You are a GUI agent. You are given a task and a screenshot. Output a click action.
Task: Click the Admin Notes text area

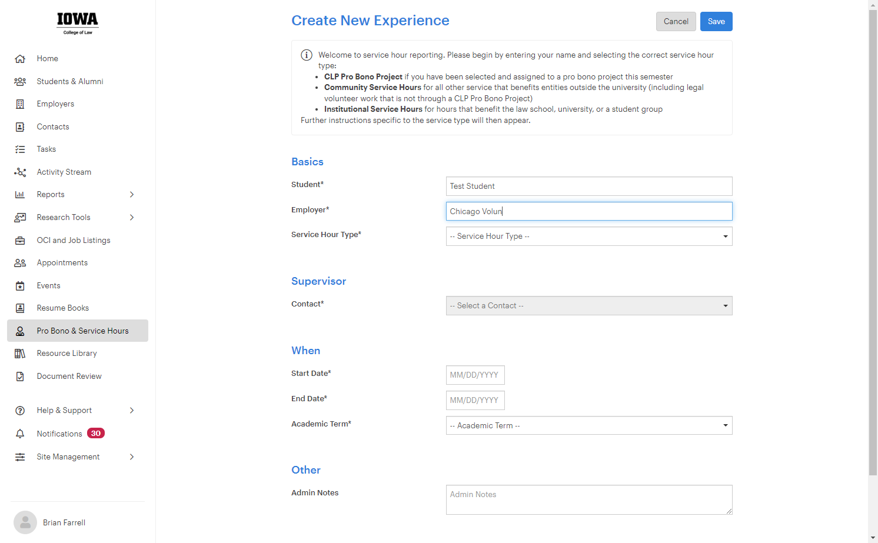point(589,500)
